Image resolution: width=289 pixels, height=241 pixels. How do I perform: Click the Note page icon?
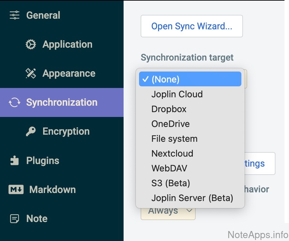pos(14,219)
